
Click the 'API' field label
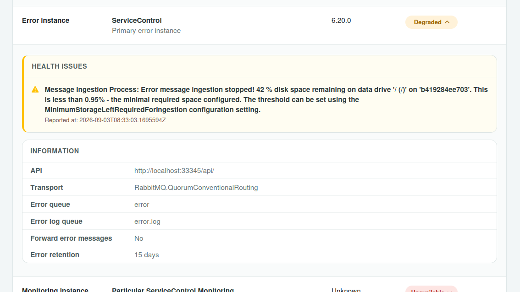(36, 171)
